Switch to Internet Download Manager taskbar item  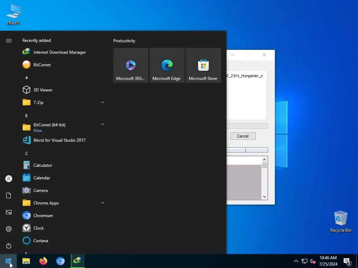coord(78,261)
